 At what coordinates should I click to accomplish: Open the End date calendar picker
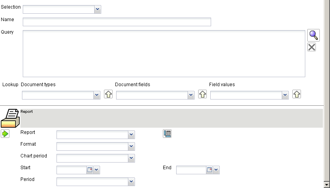pos(209,170)
